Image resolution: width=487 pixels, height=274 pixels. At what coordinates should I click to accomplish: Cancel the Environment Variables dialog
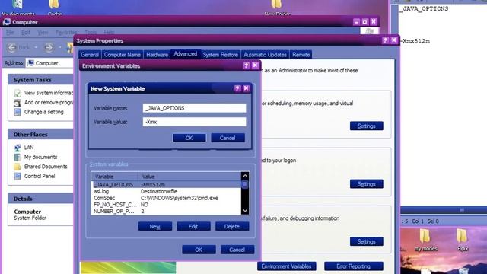(x=237, y=250)
